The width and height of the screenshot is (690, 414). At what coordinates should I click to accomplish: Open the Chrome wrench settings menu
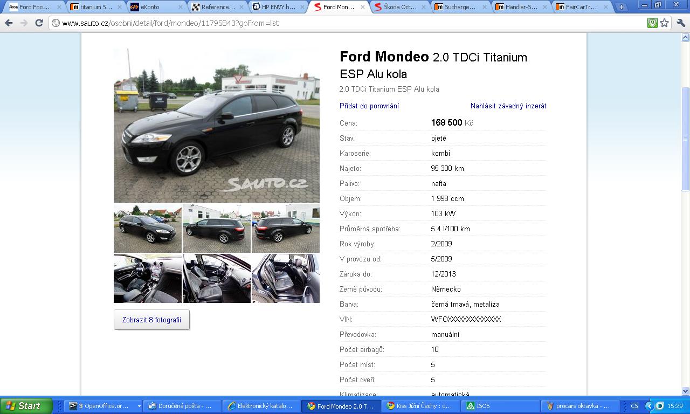click(680, 23)
